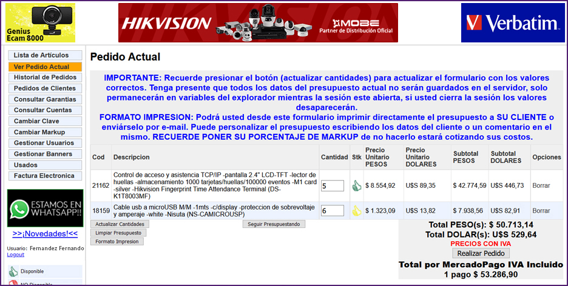This screenshot has width=568, height=286.
Task: Open Consultar Garantias
Action: (x=46, y=99)
